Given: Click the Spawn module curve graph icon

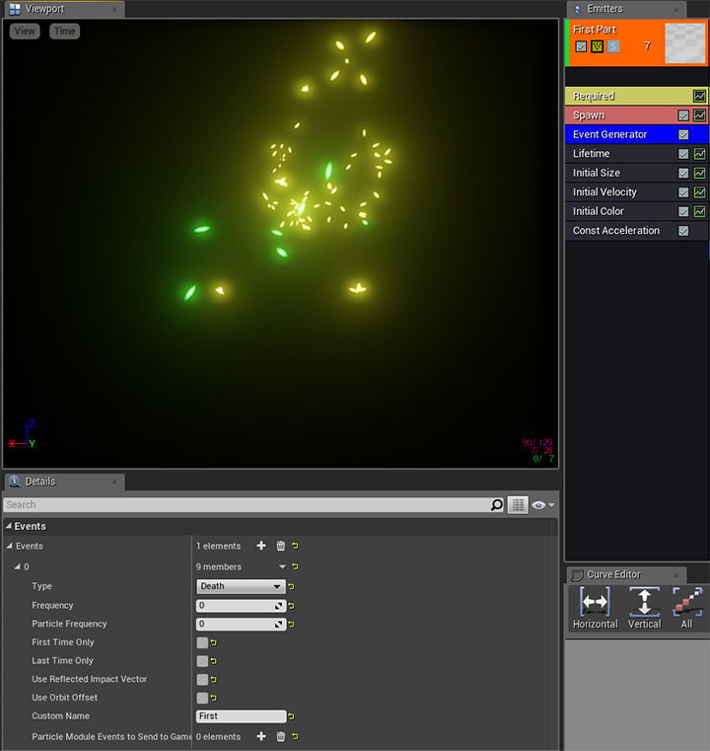Looking at the screenshot, I should pos(699,115).
